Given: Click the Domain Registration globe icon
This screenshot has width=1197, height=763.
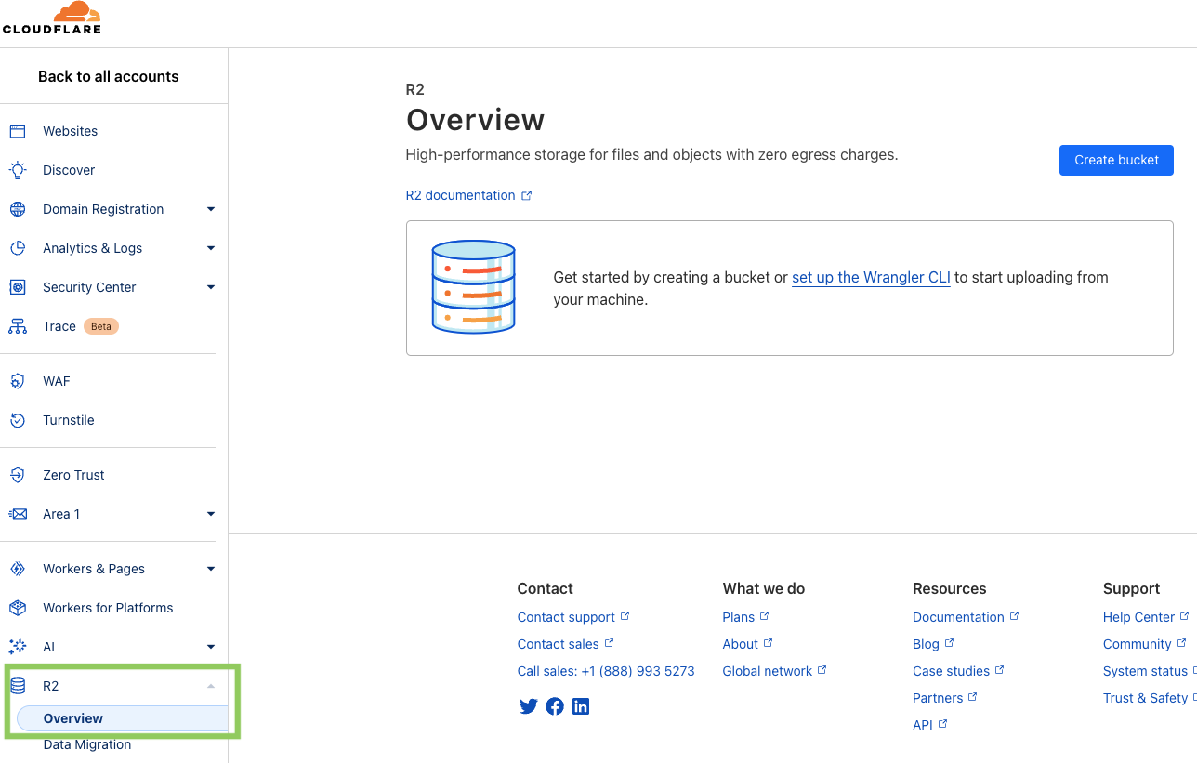Looking at the screenshot, I should (x=18, y=209).
